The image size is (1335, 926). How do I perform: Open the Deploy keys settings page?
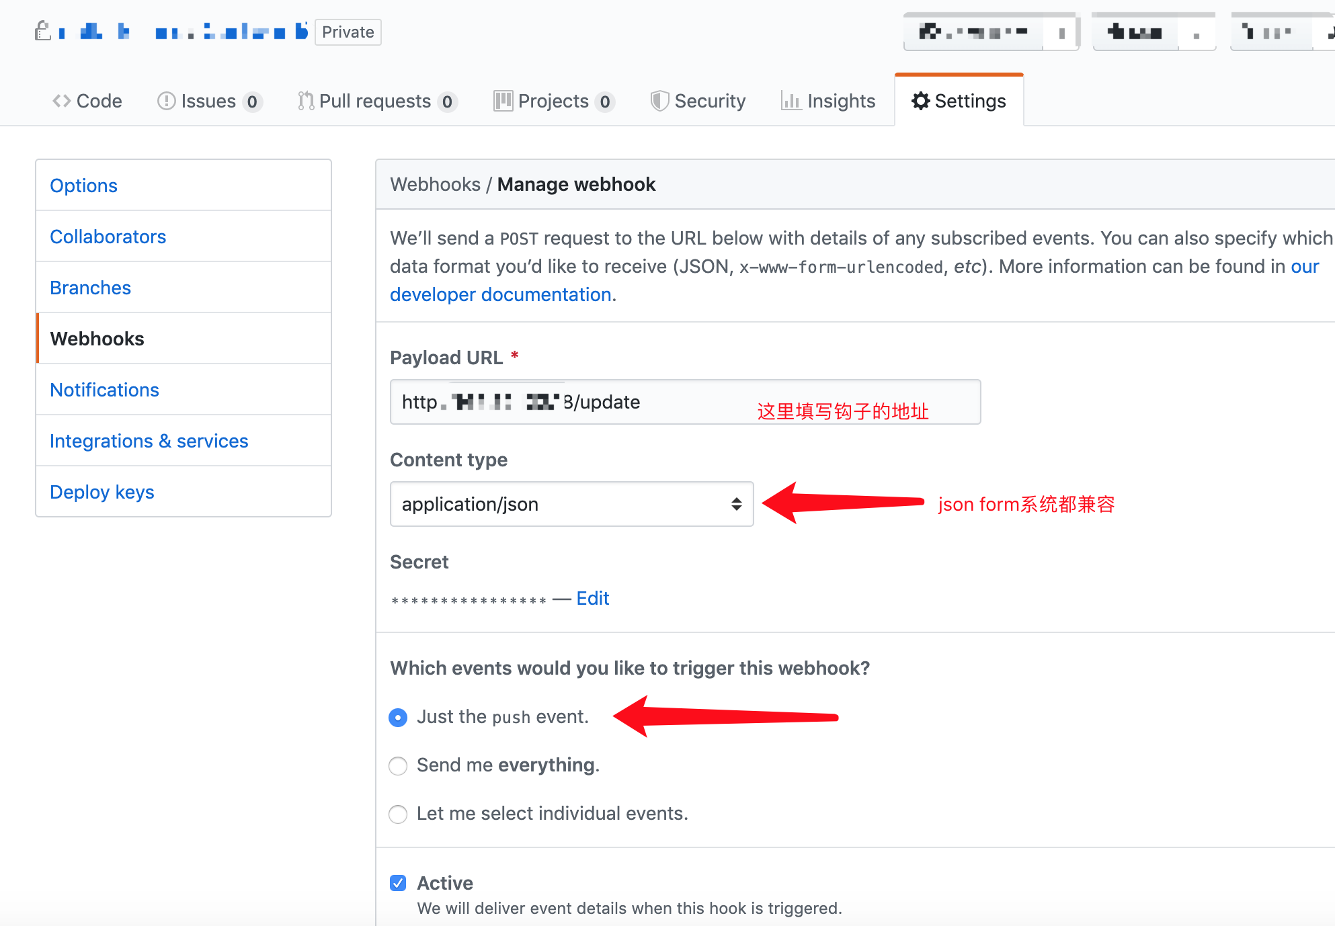pyautogui.click(x=102, y=492)
